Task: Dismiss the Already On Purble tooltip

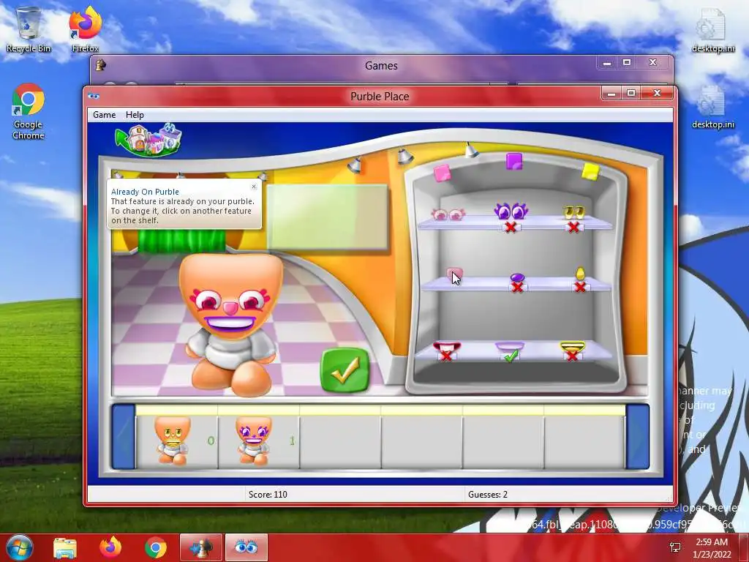Action: 254,187
